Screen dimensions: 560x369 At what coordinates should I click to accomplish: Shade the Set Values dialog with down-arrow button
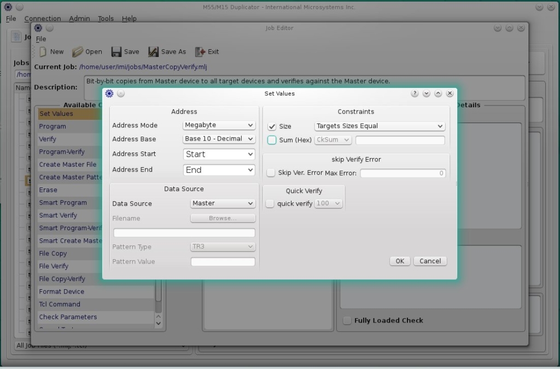pos(426,93)
